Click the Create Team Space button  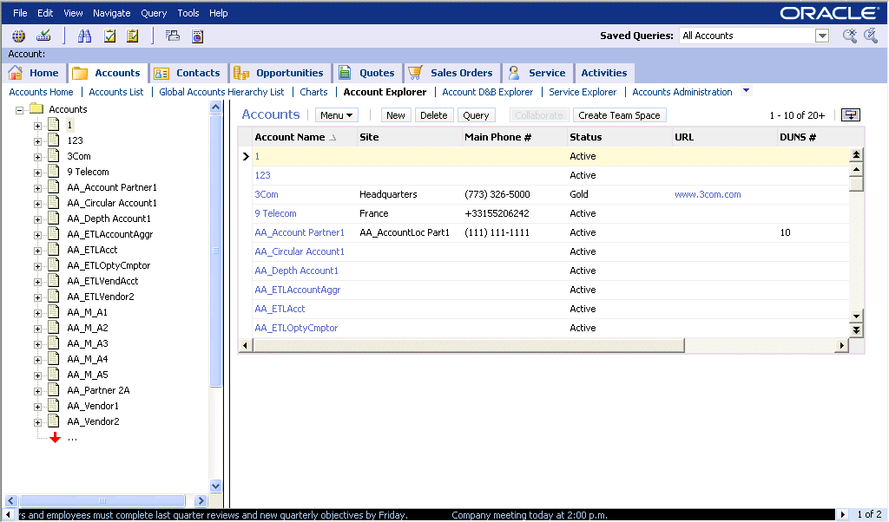click(x=619, y=115)
